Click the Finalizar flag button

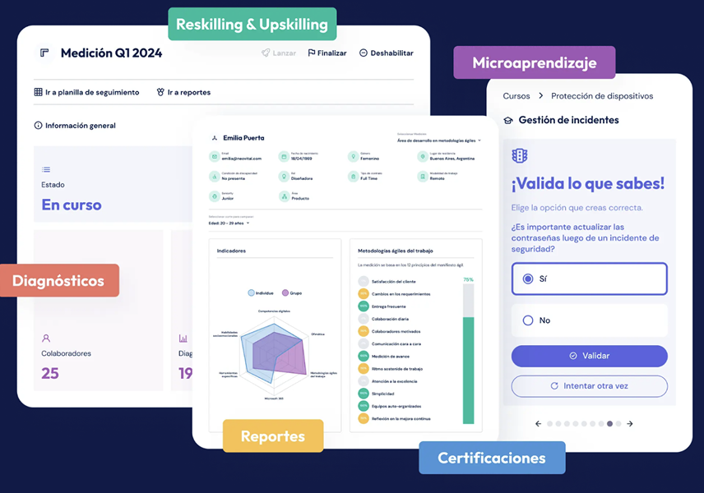[327, 53]
